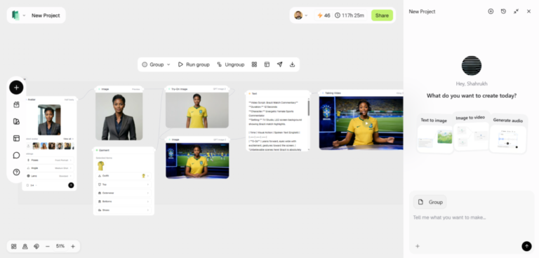Click the paper plane icon in the group toolbar

pos(280,64)
